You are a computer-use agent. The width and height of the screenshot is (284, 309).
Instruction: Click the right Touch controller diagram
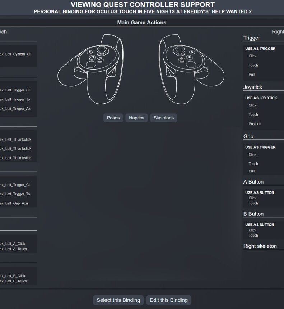click(x=191, y=69)
